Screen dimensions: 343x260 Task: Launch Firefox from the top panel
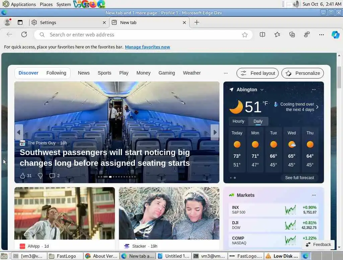pos(93,4)
